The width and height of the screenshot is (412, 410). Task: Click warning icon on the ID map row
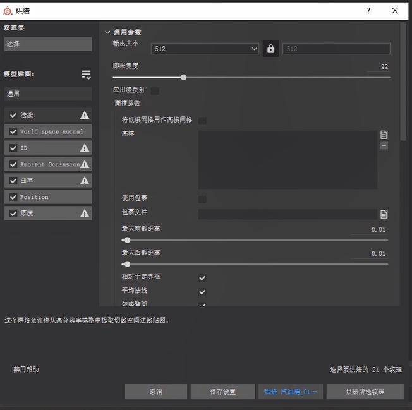85,148
